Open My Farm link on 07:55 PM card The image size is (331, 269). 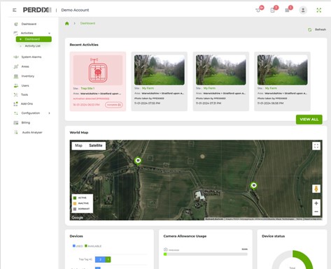148,88
